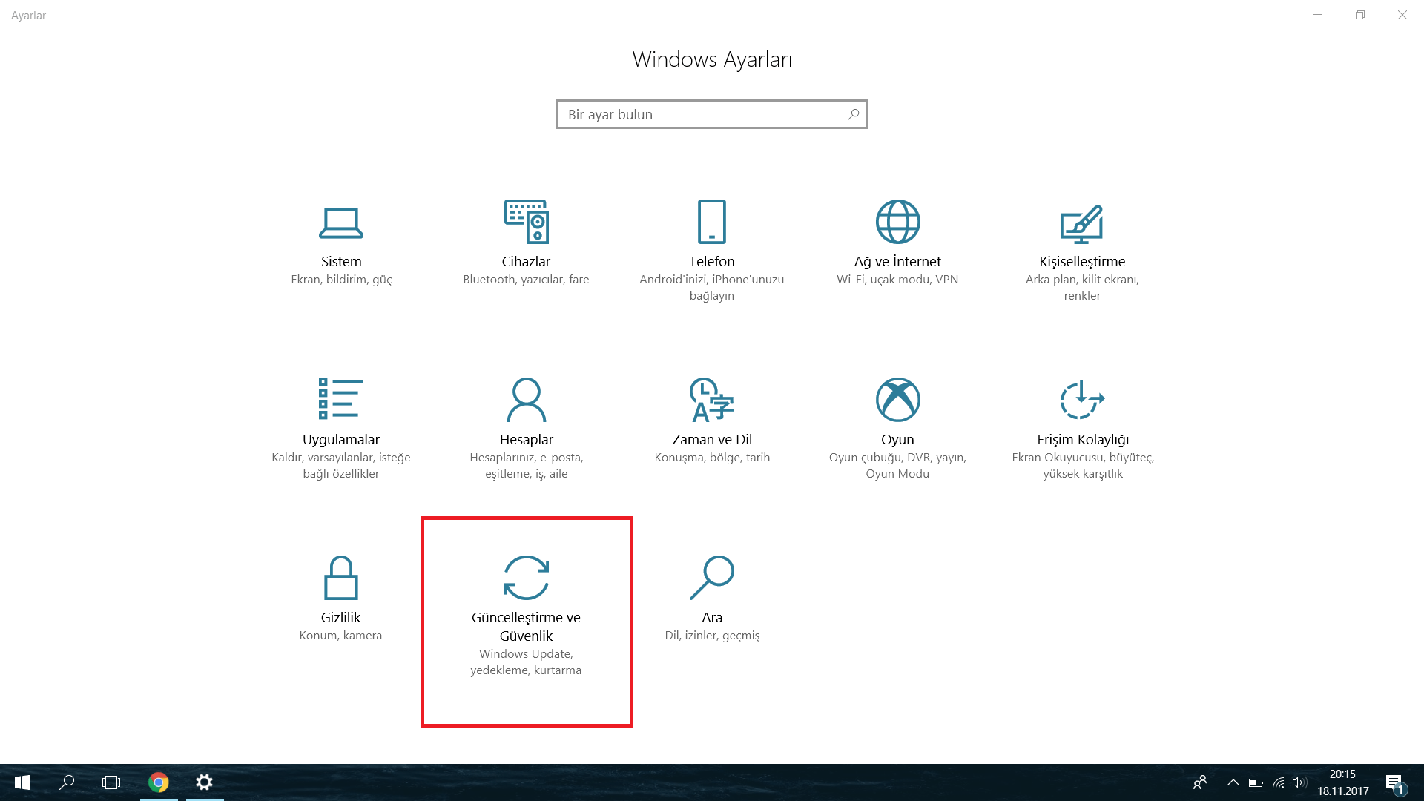Expand hidden system tray icons chevron

(1233, 782)
